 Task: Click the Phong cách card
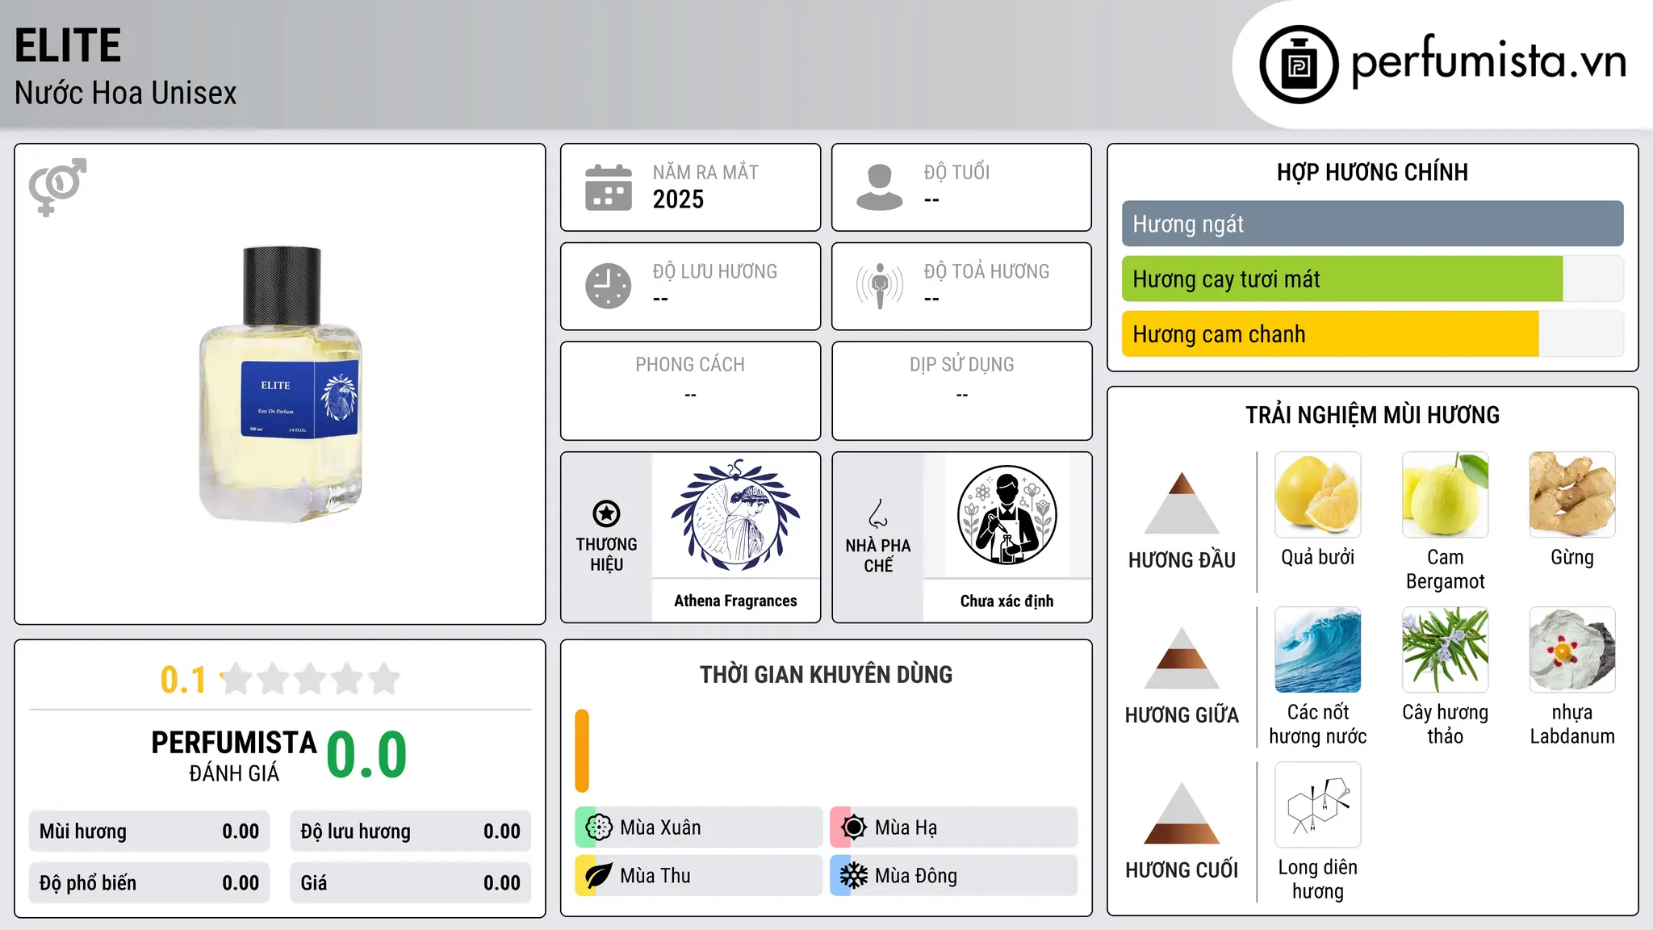tap(690, 391)
